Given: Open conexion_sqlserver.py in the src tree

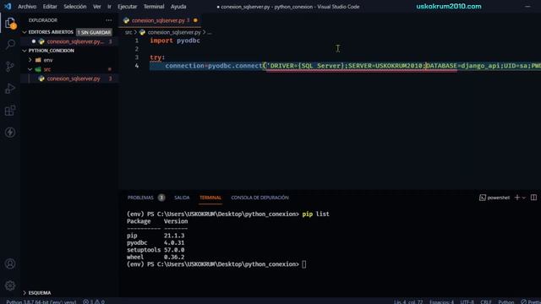Looking at the screenshot, I should click(x=74, y=79).
